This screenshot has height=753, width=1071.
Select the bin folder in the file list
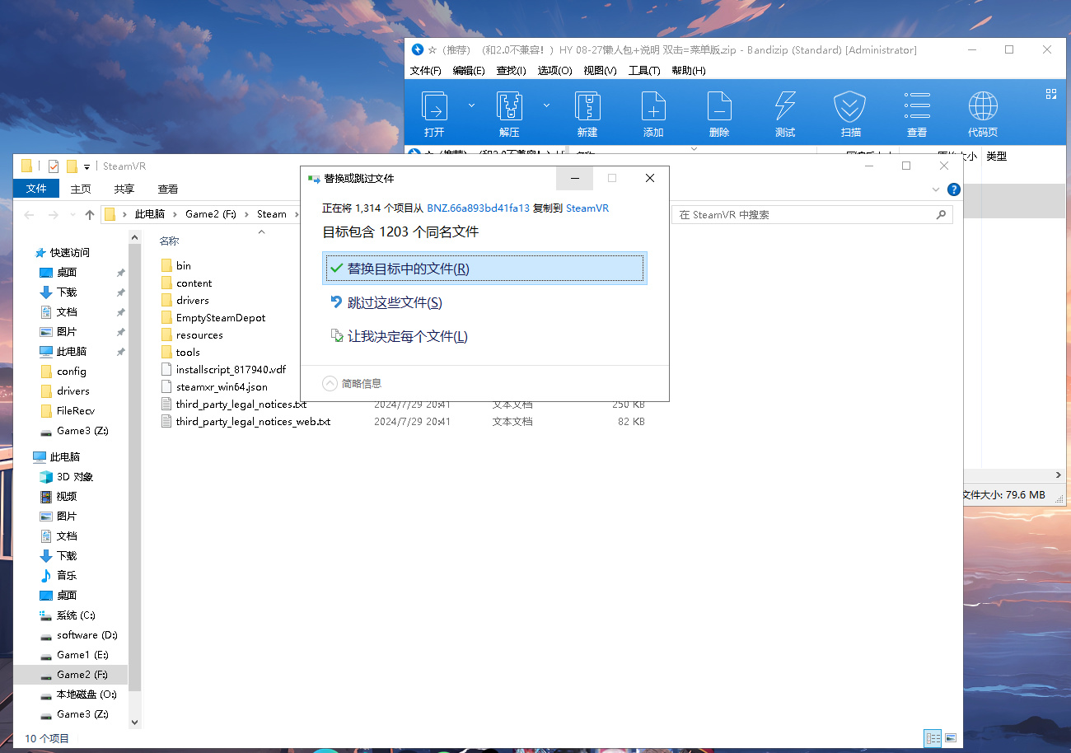pos(184,265)
